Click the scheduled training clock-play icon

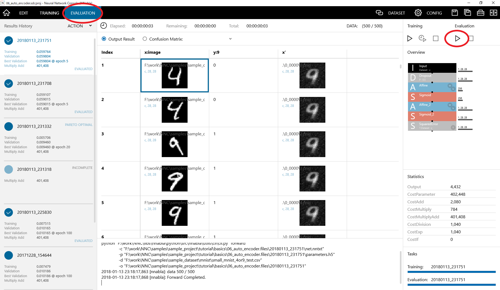[422, 38]
